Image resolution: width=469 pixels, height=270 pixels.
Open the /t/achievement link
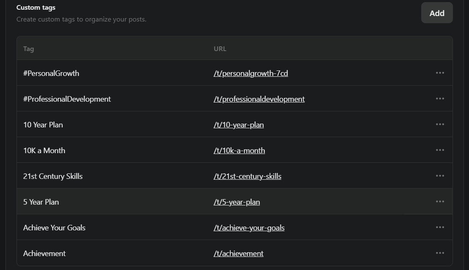coord(238,253)
